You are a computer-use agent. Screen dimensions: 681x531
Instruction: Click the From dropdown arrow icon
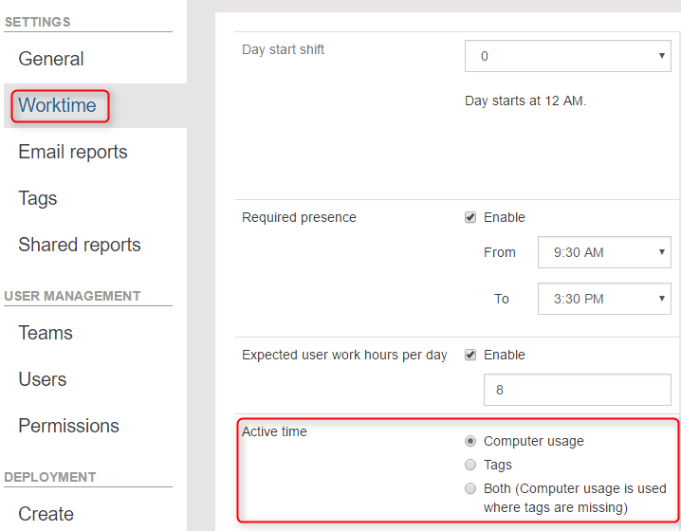pos(661,252)
